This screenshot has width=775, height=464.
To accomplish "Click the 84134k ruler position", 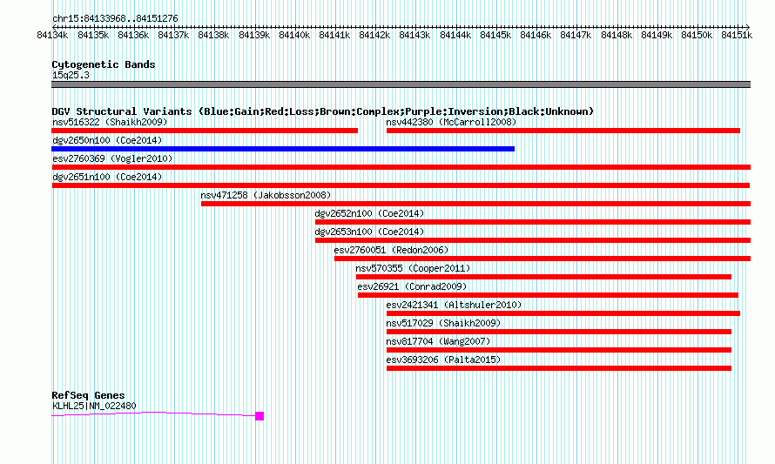I will coord(52,35).
